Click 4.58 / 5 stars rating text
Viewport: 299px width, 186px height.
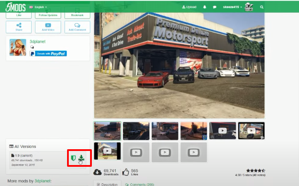[250, 175]
